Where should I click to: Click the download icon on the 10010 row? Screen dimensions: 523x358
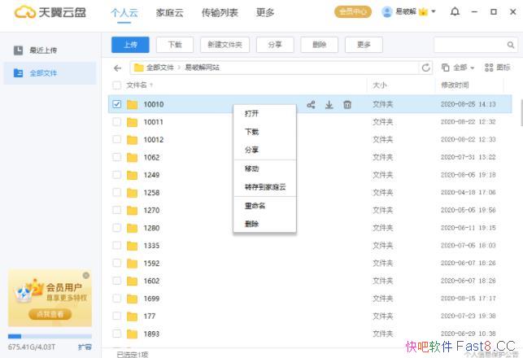(x=329, y=105)
